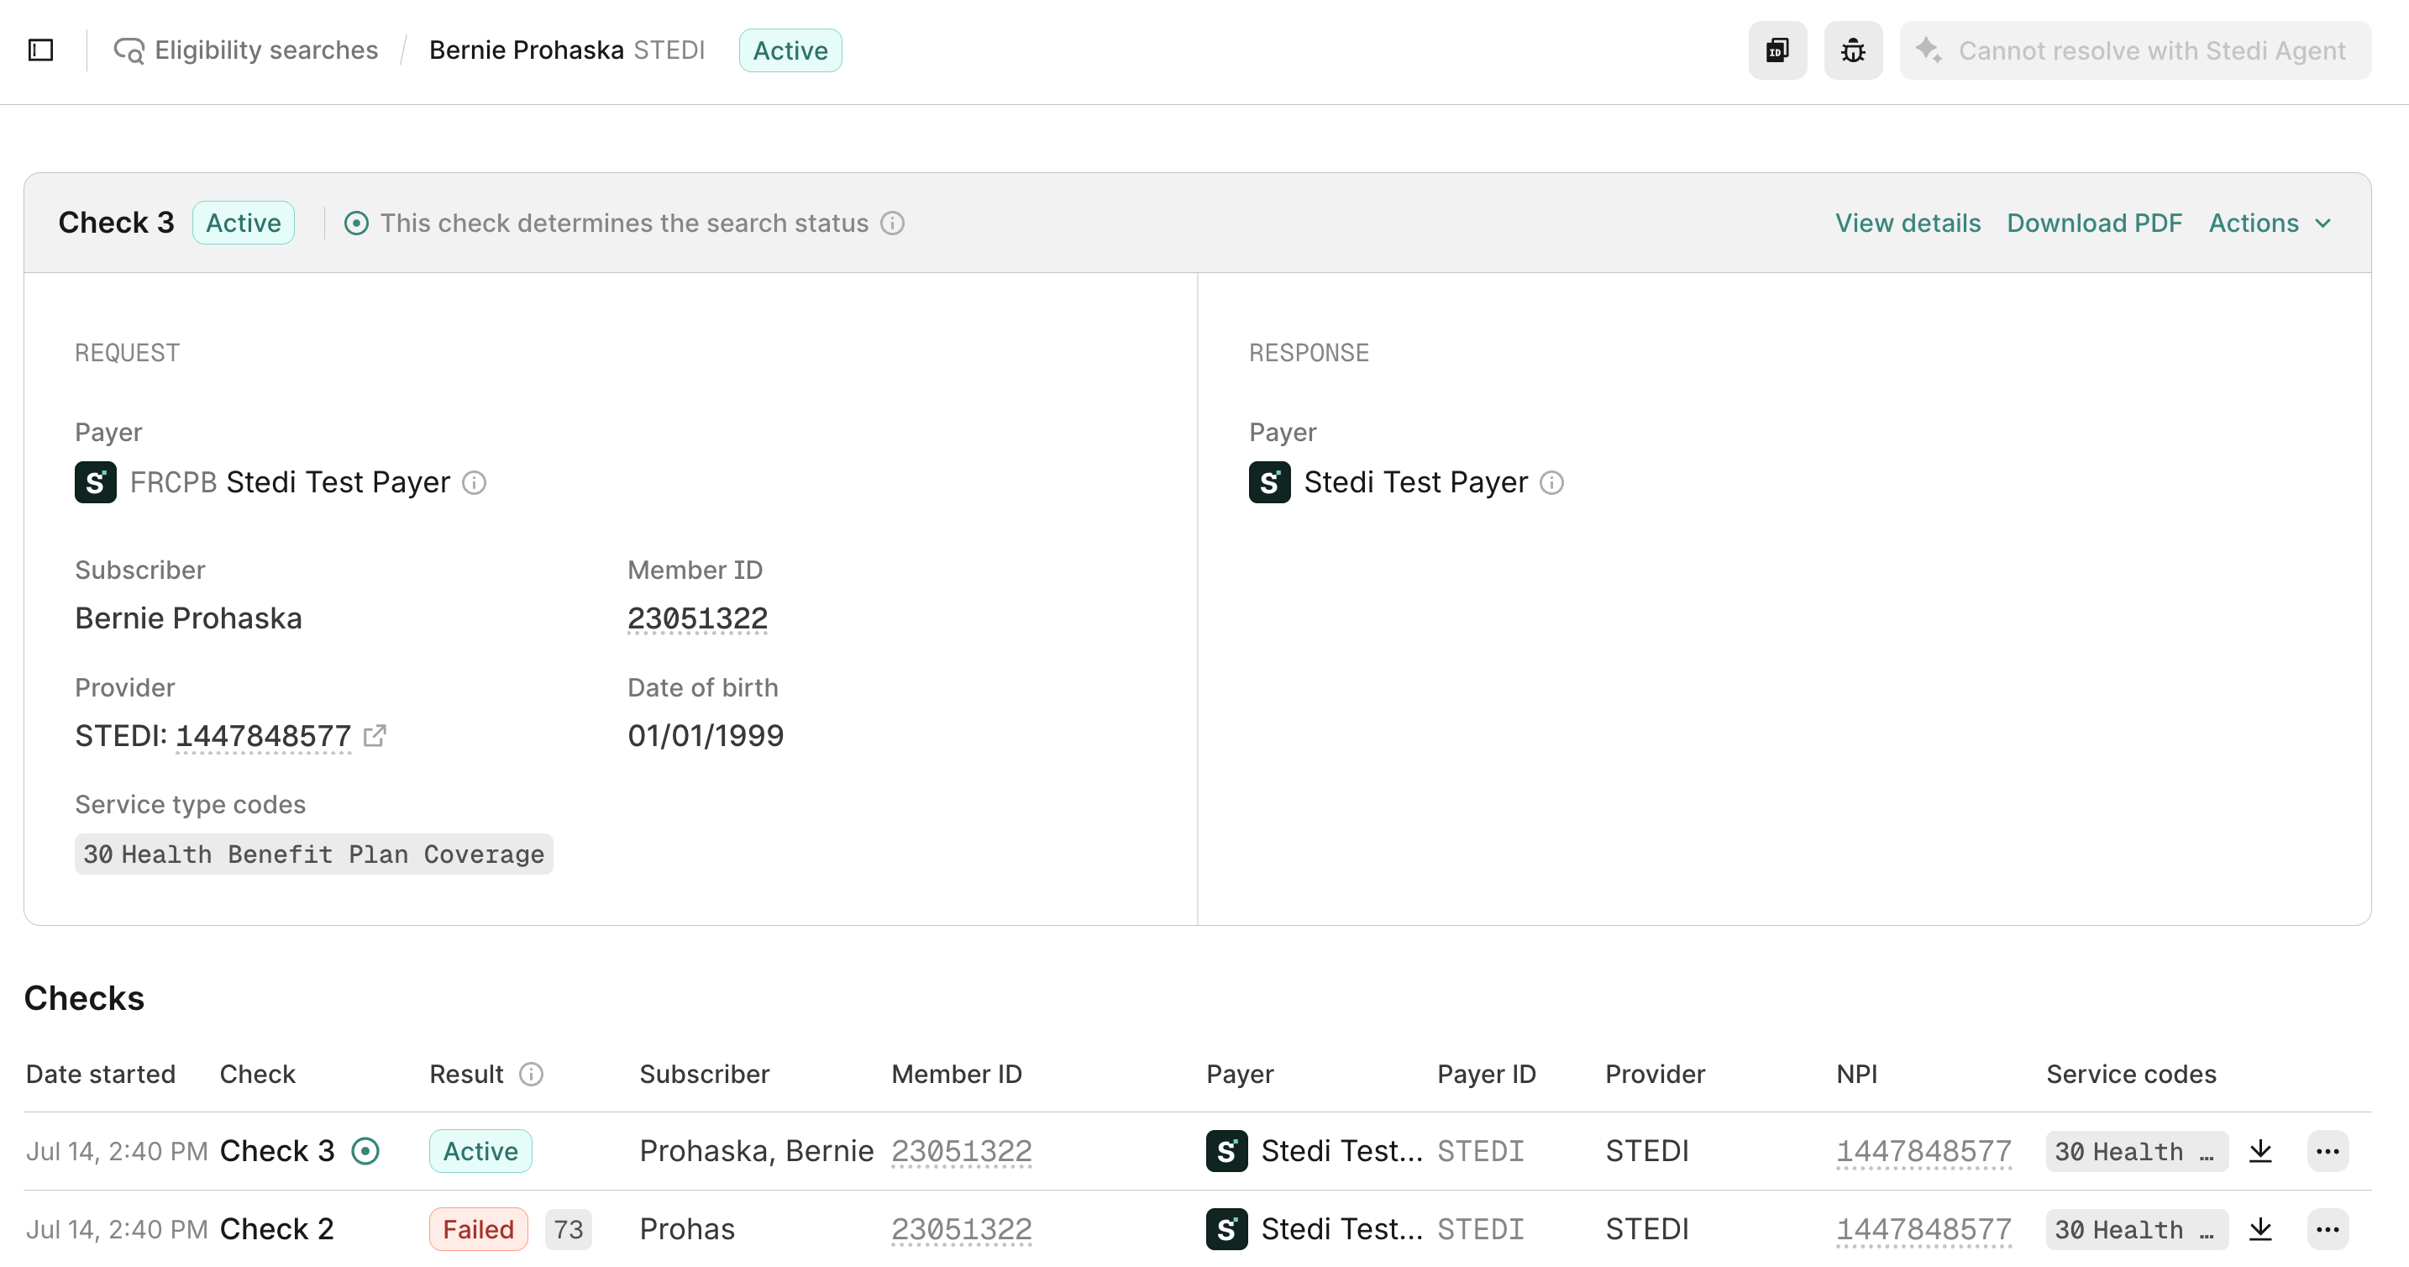Click Prohas subscriber in Check 2 row
This screenshot has height=1267, width=2409.
pyautogui.click(x=687, y=1228)
